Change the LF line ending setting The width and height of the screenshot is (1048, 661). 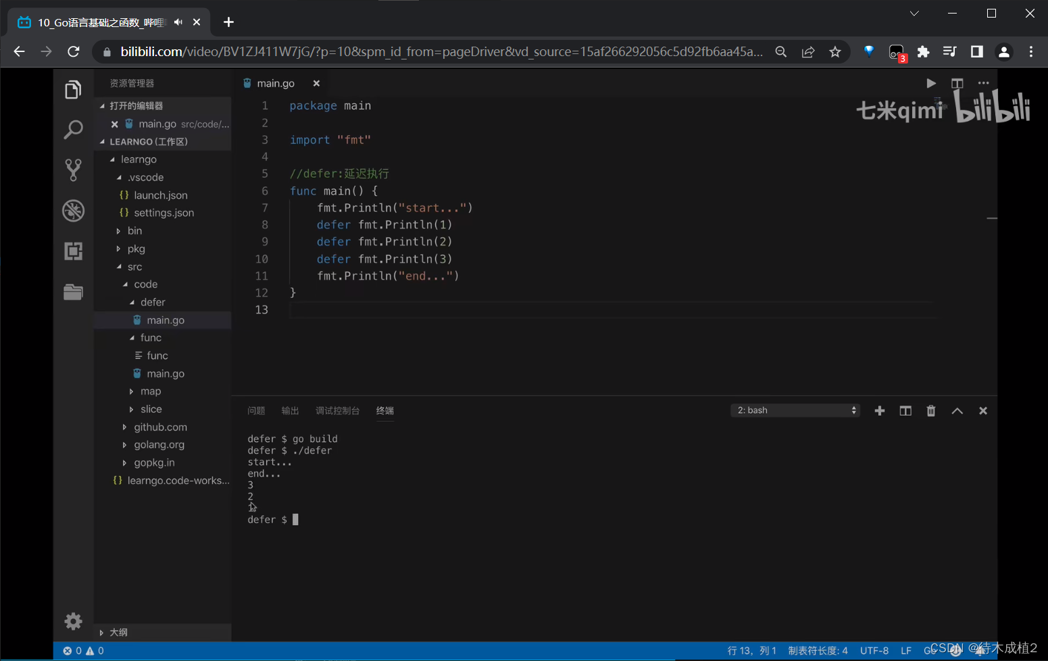pos(906,651)
